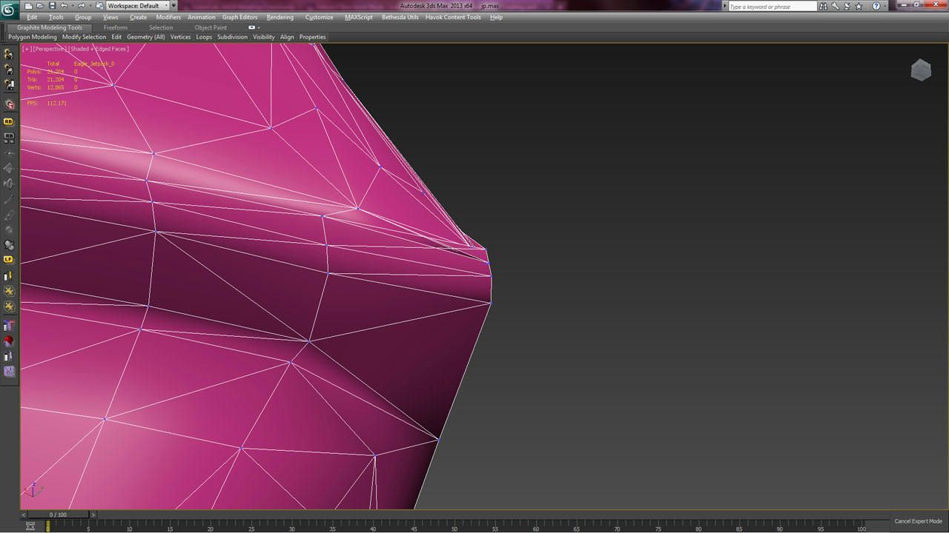Open the Animation menu
This screenshot has height=533, width=949.
pyautogui.click(x=202, y=17)
